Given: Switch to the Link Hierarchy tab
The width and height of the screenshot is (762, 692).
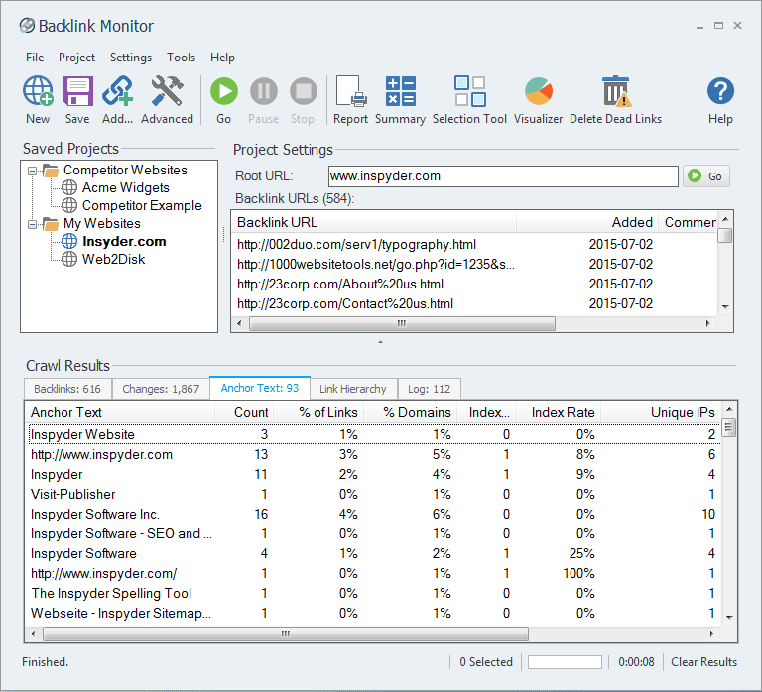Looking at the screenshot, I should click(x=353, y=389).
